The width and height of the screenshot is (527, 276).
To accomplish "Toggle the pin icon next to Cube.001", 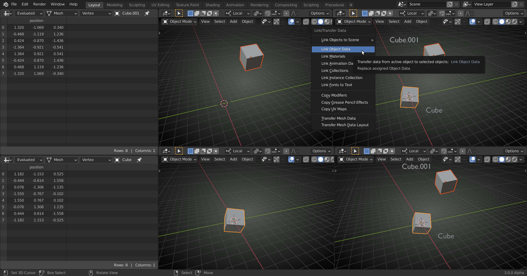I will [147, 13].
